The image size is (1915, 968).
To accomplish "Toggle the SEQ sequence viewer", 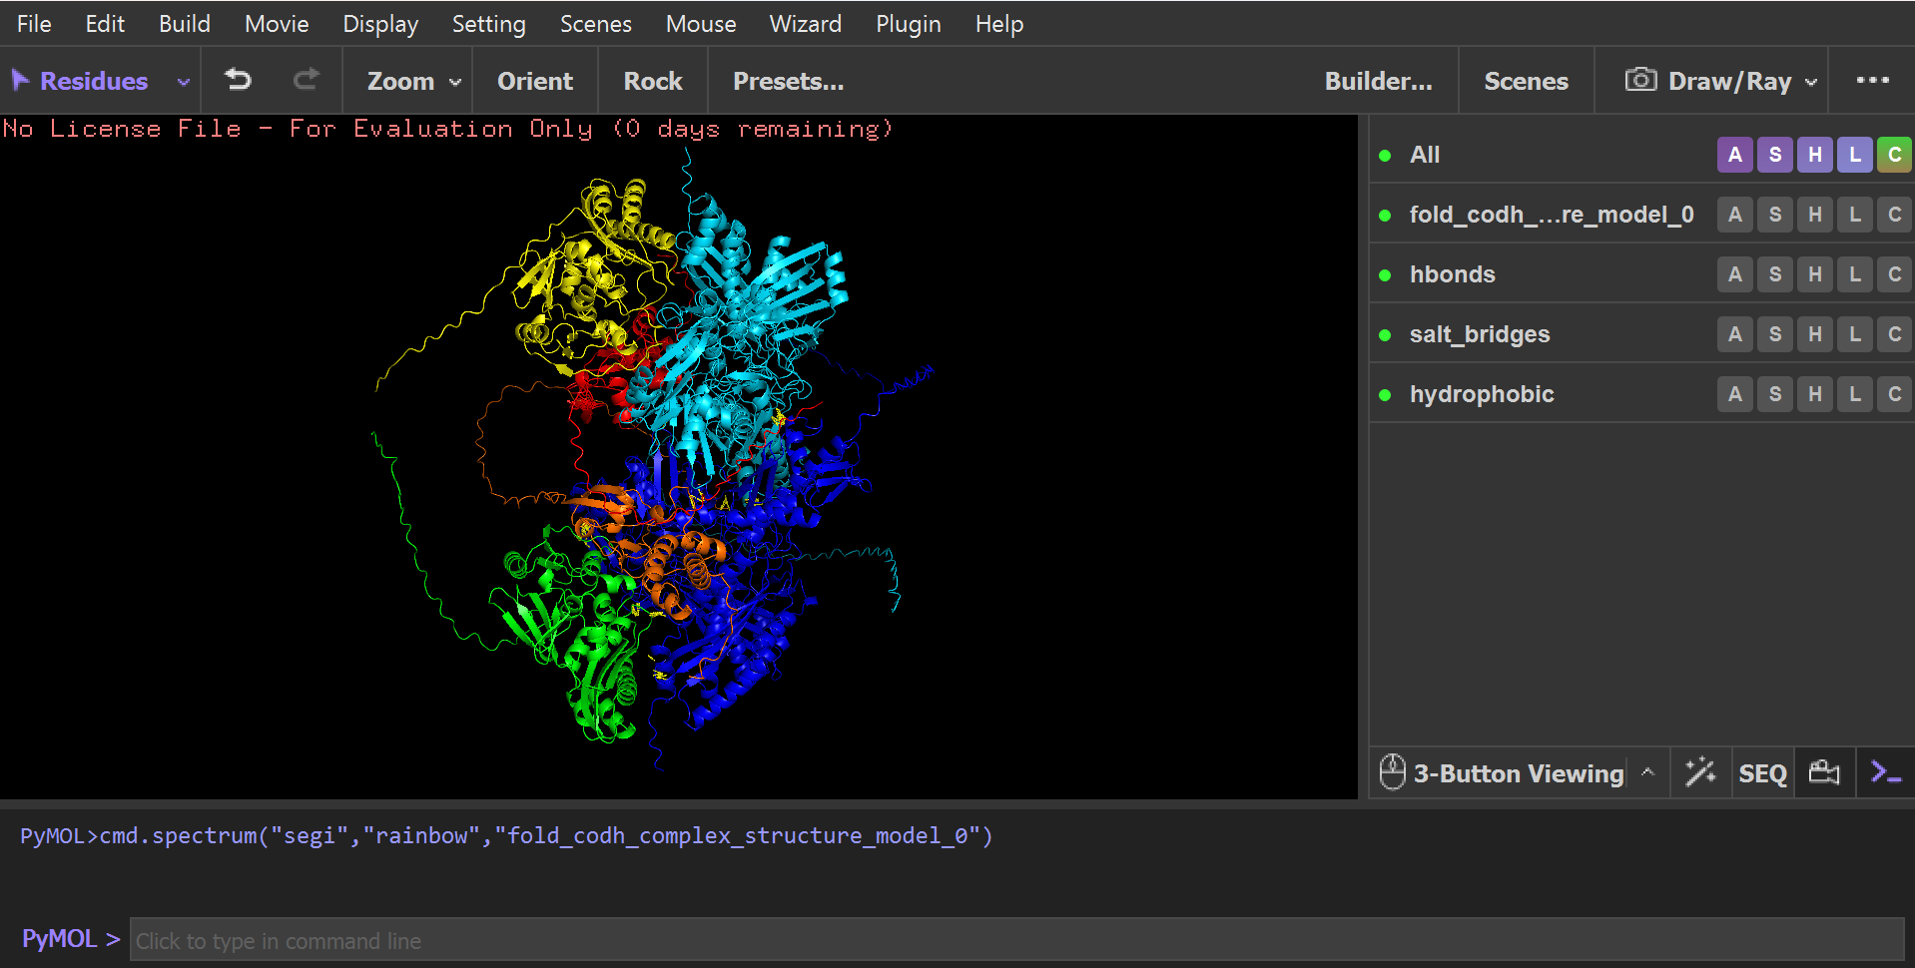I will [1762, 773].
